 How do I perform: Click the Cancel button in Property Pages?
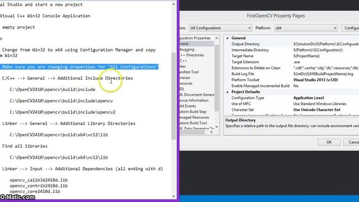352,142
